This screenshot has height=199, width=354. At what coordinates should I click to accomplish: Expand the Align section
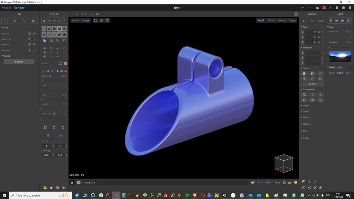(306, 105)
